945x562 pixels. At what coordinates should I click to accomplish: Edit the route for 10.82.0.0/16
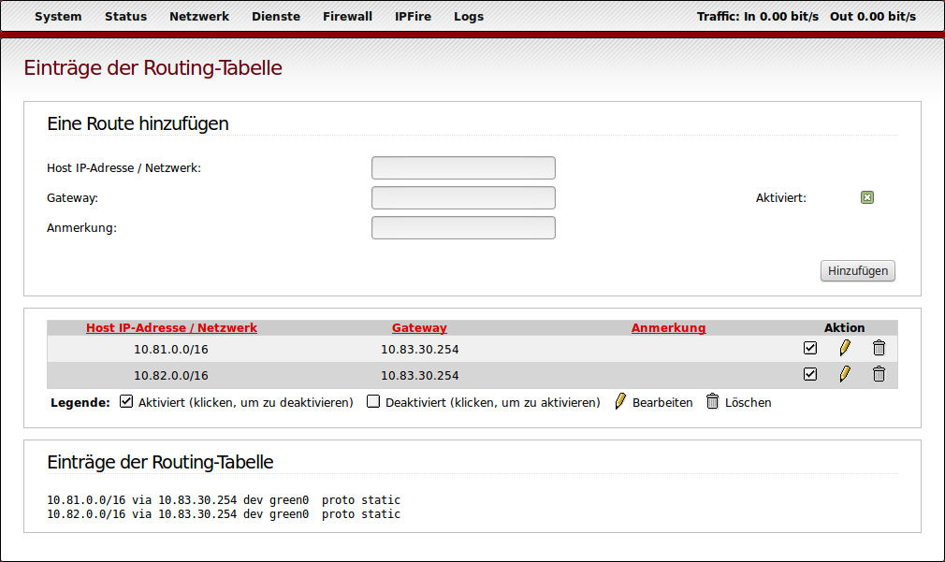[845, 374]
